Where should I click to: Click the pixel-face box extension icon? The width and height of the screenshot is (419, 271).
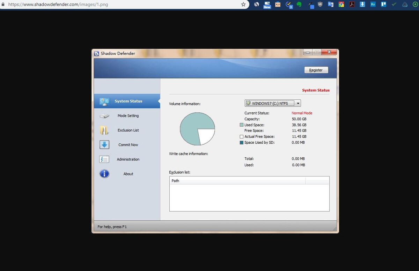point(278,5)
